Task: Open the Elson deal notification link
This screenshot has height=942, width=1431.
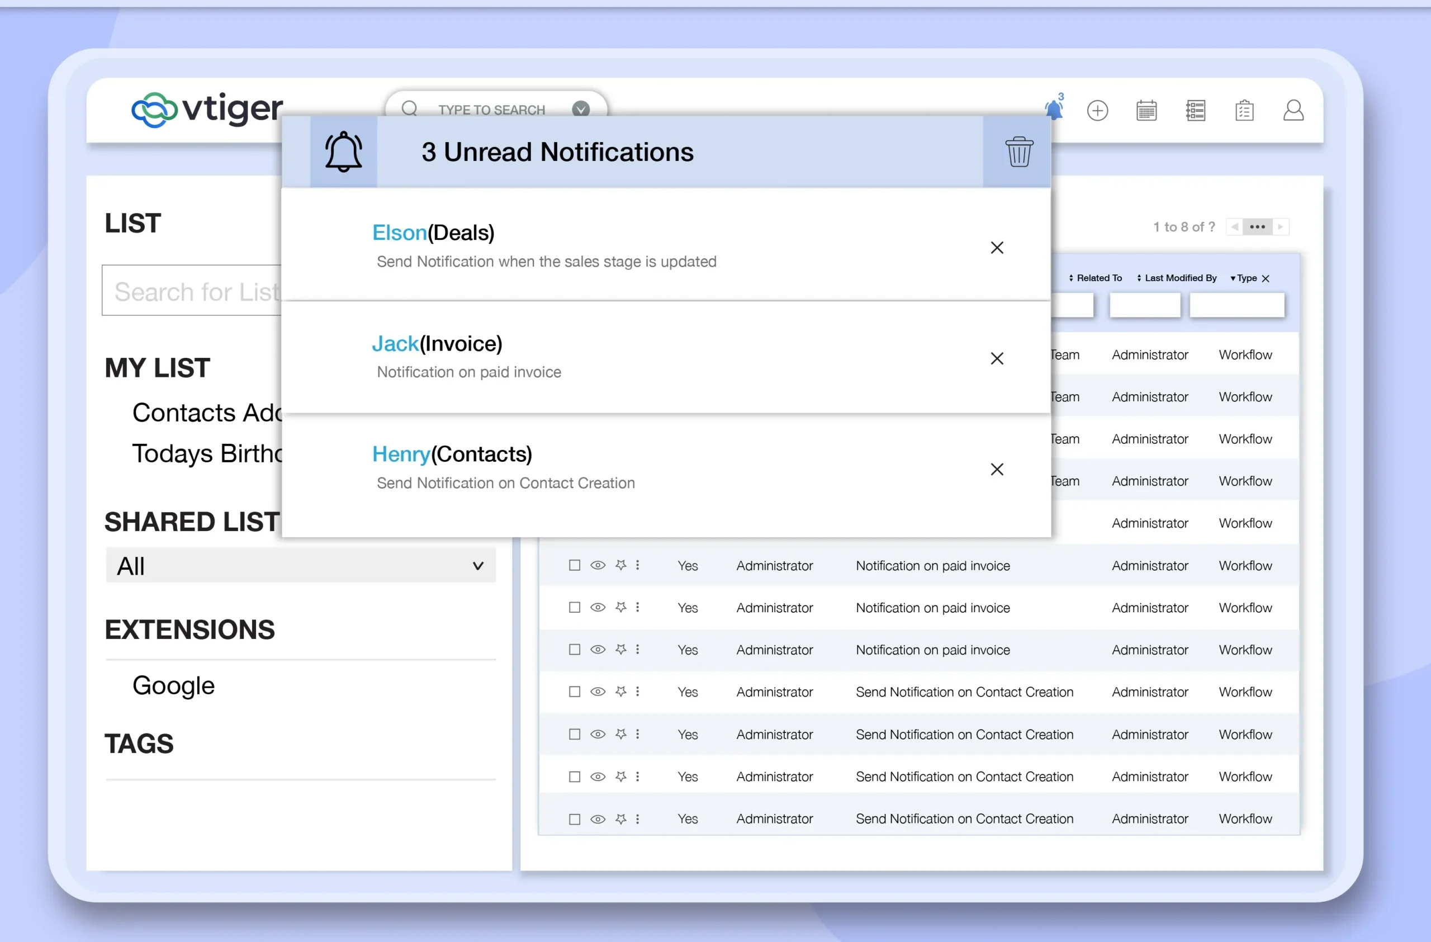Action: tap(399, 233)
